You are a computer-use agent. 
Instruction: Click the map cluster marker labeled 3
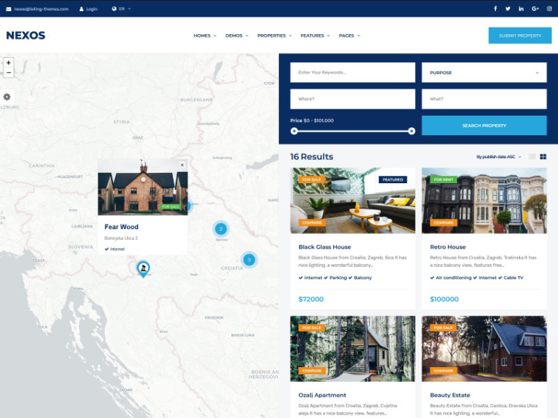(248, 260)
